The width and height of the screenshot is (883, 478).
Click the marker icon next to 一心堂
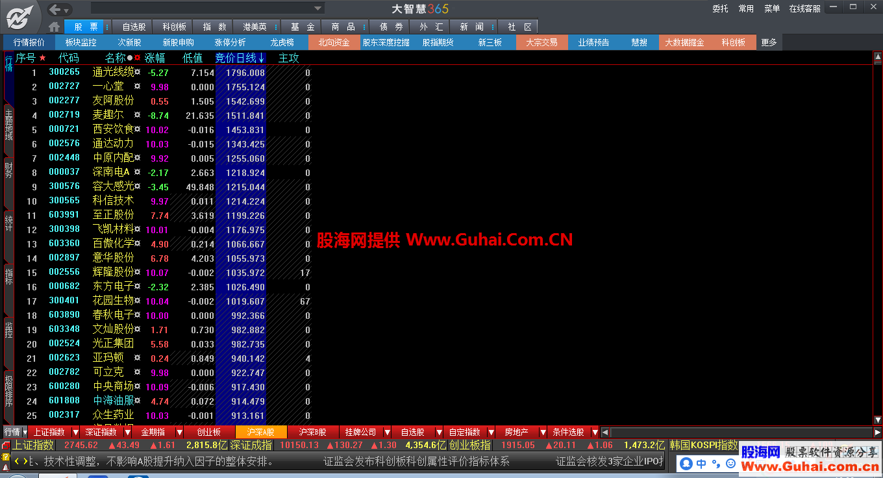pos(137,86)
